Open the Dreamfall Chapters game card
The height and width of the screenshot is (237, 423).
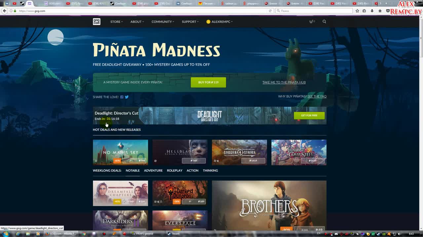(120, 193)
